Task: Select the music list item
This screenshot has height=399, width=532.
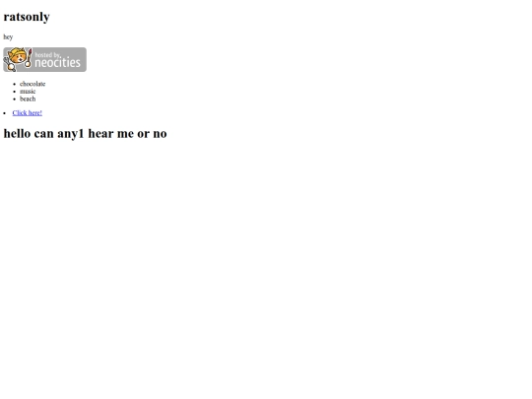Action: [28, 92]
